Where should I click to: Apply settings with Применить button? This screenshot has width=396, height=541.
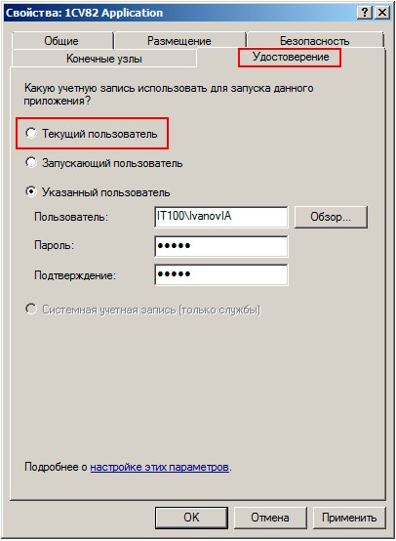pyautogui.click(x=349, y=518)
